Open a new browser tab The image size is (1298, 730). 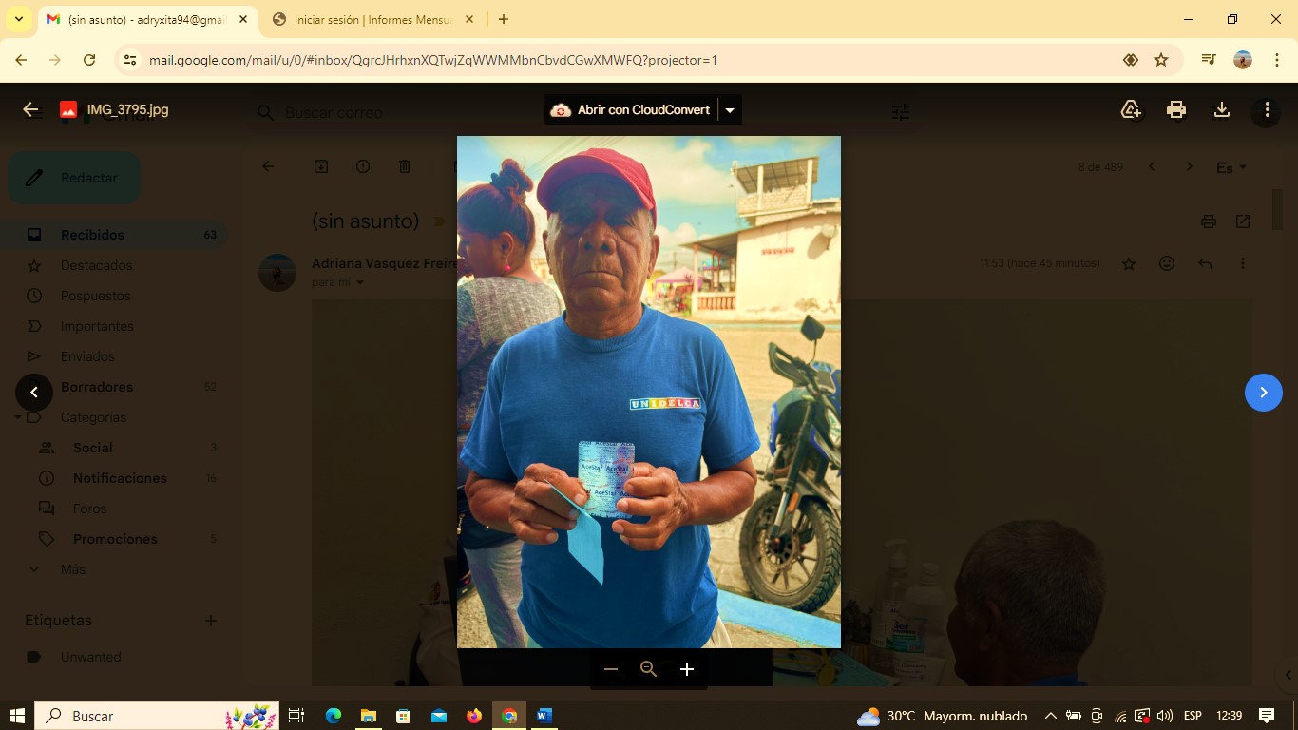(x=503, y=19)
